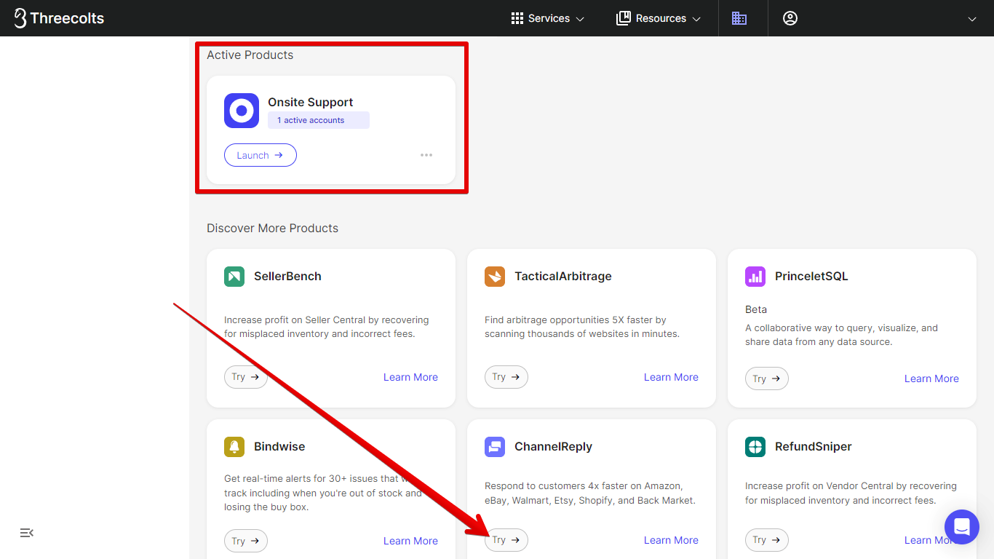Click the Onsite Support product icon

(242, 111)
